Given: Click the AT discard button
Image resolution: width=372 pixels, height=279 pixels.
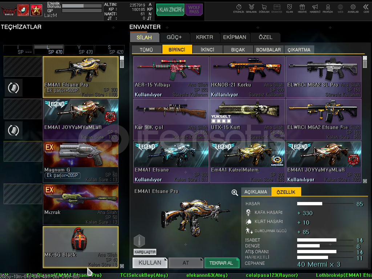Looking at the screenshot, I should 186,263.
